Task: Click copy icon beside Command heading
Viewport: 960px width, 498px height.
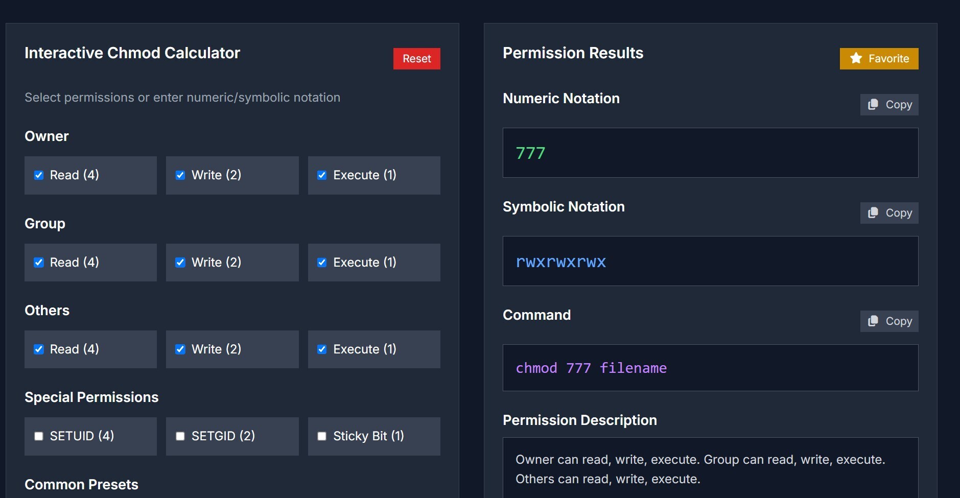Action: tap(873, 321)
